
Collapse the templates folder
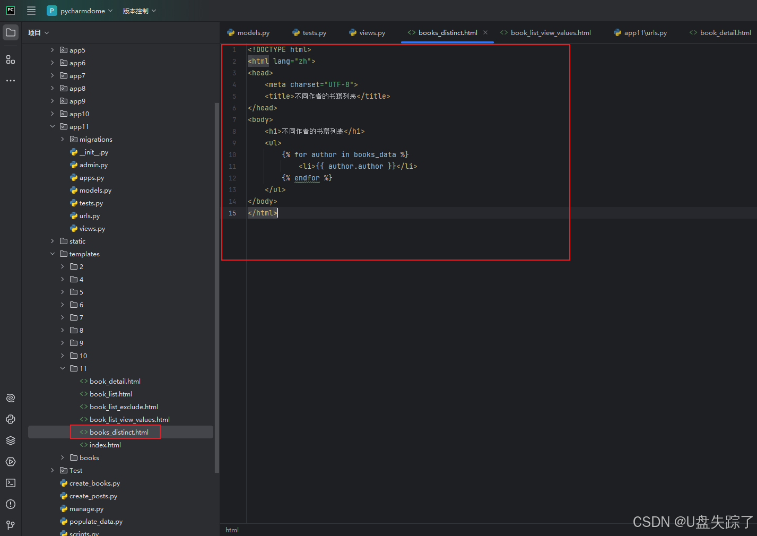pyautogui.click(x=52, y=254)
